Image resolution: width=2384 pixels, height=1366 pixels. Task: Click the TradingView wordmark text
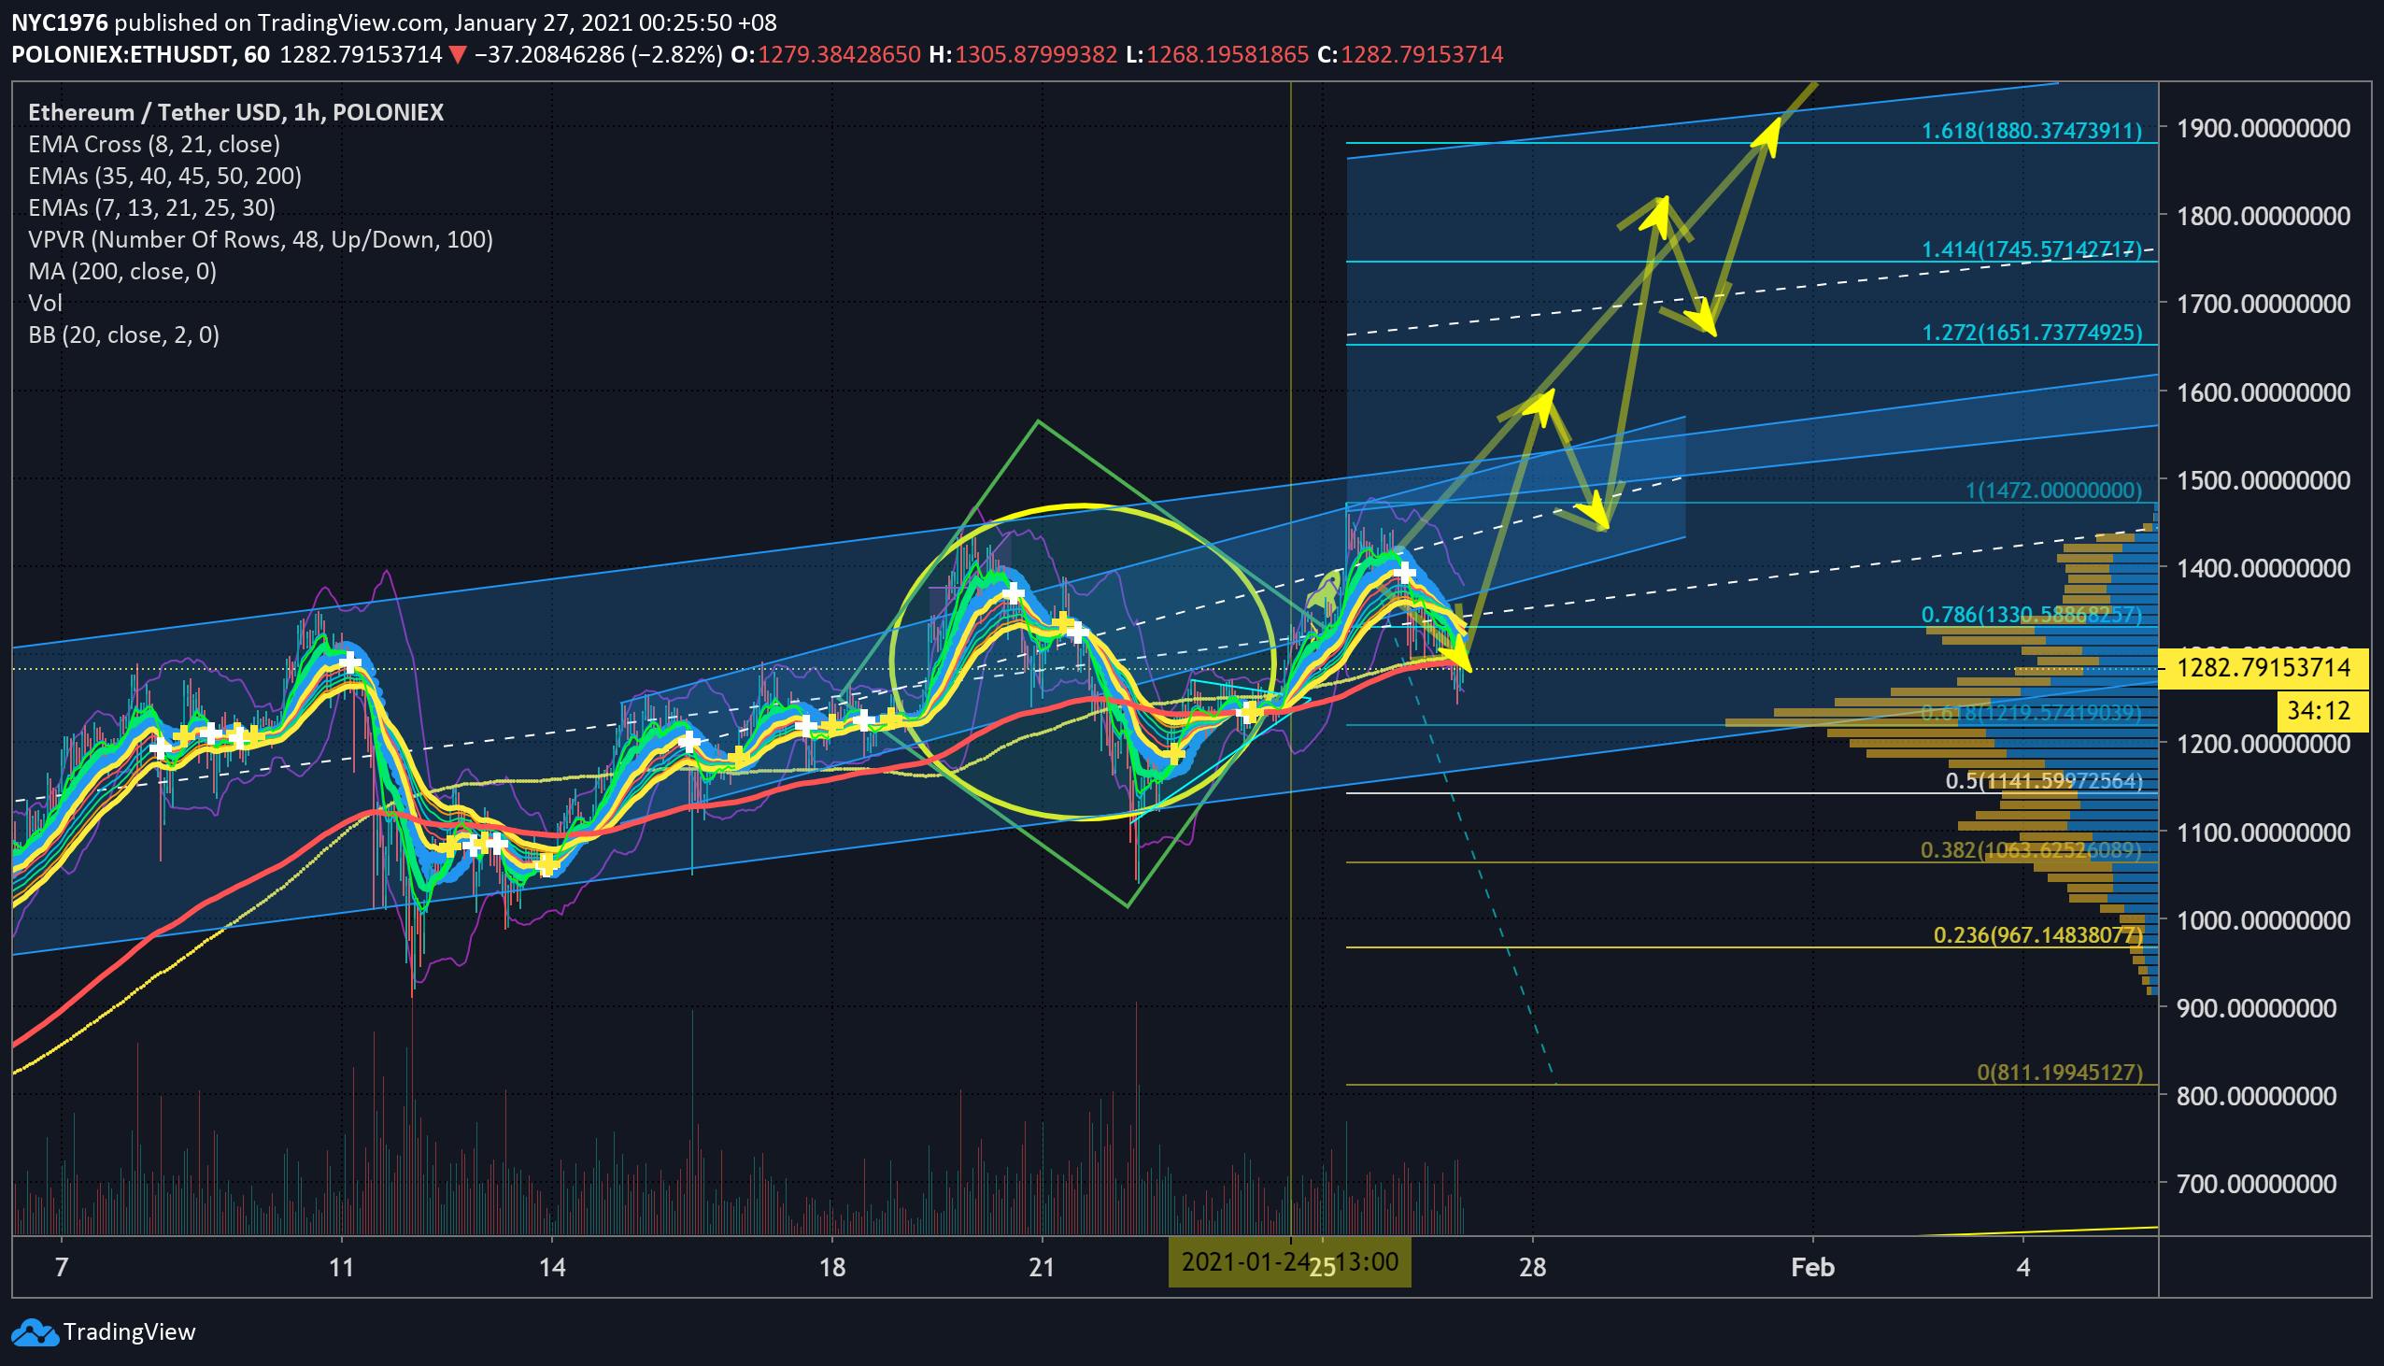(130, 1332)
